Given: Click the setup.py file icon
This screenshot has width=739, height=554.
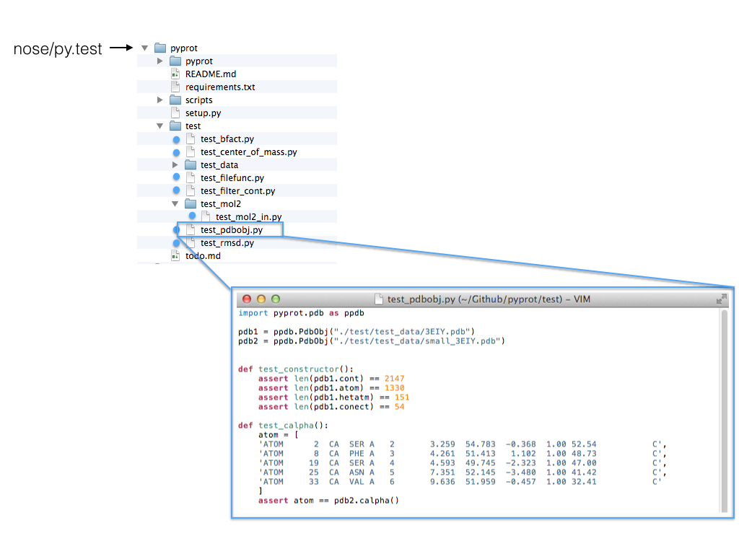Looking at the screenshot, I should (175, 113).
